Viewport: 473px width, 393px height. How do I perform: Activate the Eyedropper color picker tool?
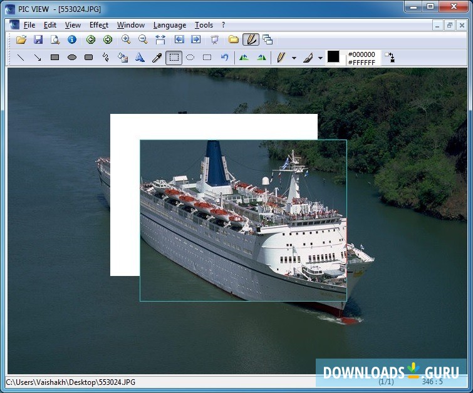tap(157, 58)
